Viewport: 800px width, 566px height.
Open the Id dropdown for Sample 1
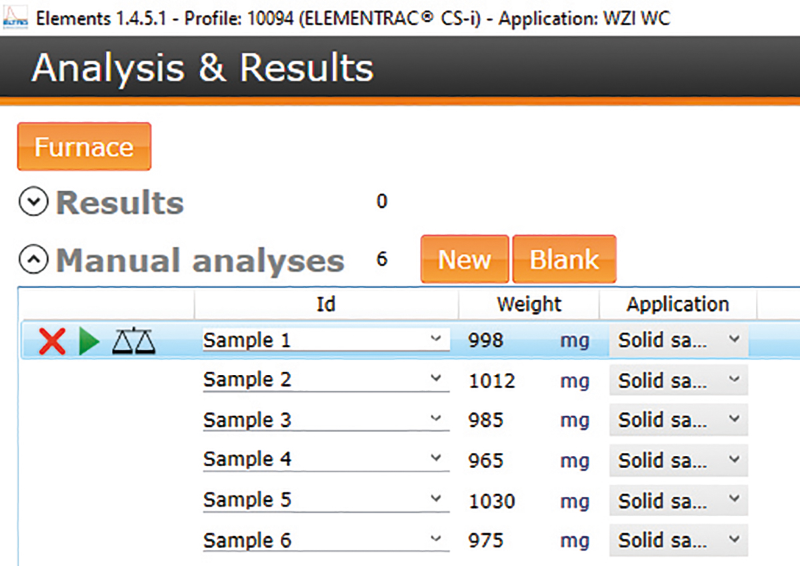[437, 340]
